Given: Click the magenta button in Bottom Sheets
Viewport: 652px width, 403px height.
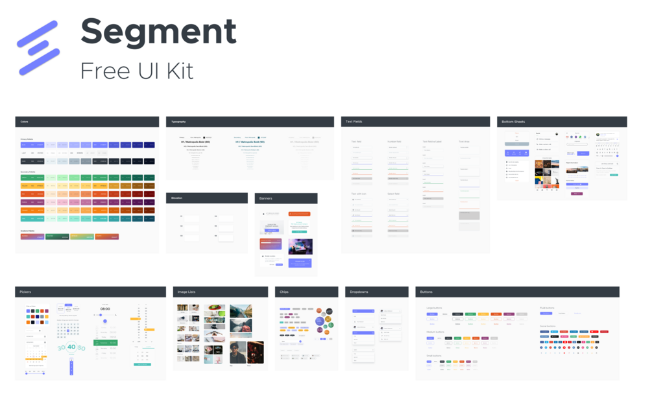Looking at the screenshot, I should click(x=577, y=194).
